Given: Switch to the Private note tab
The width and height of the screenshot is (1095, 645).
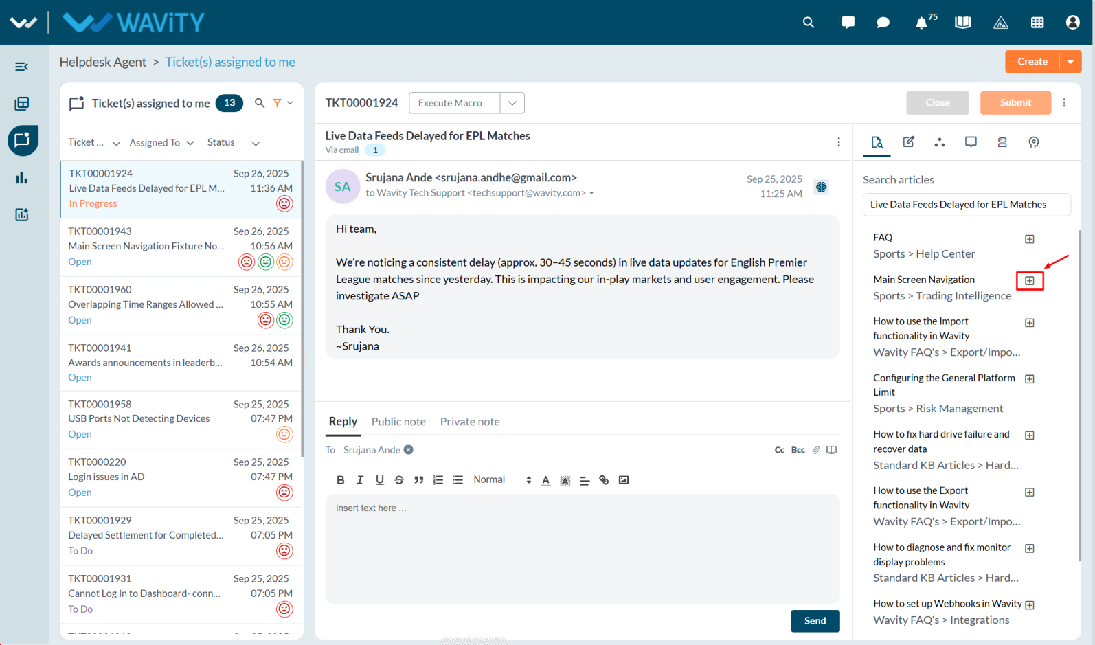Looking at the screenshot, I should click(470, 422).
